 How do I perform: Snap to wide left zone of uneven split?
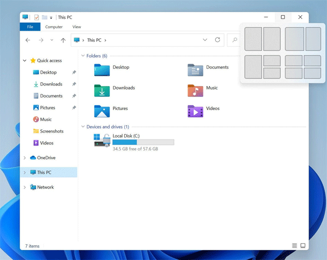[x=294, y=39]
